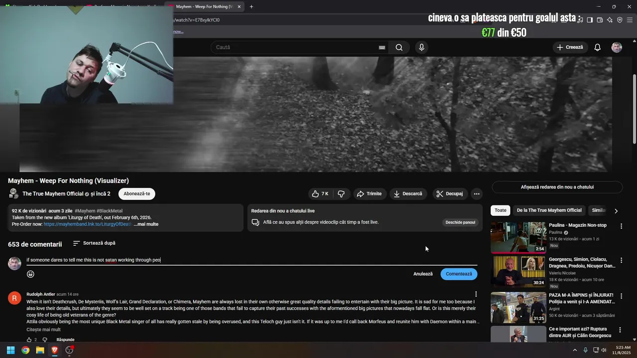
Task: Select the Similare filter chip
Action: 599,210
